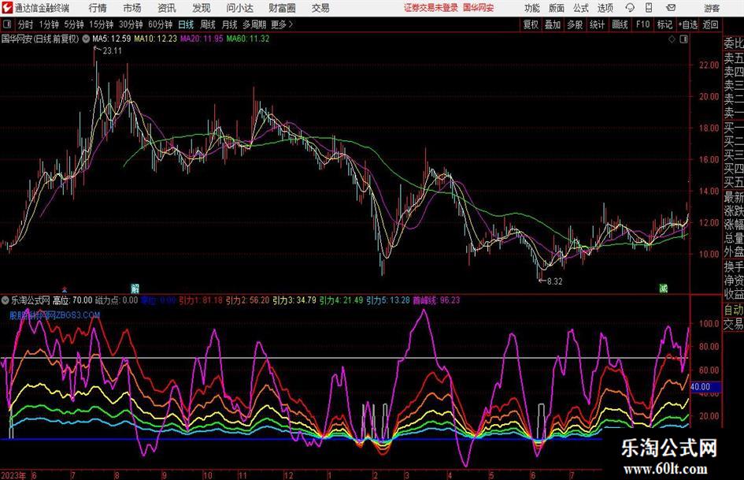Click the 统计 statistics button

coord(597,24)
